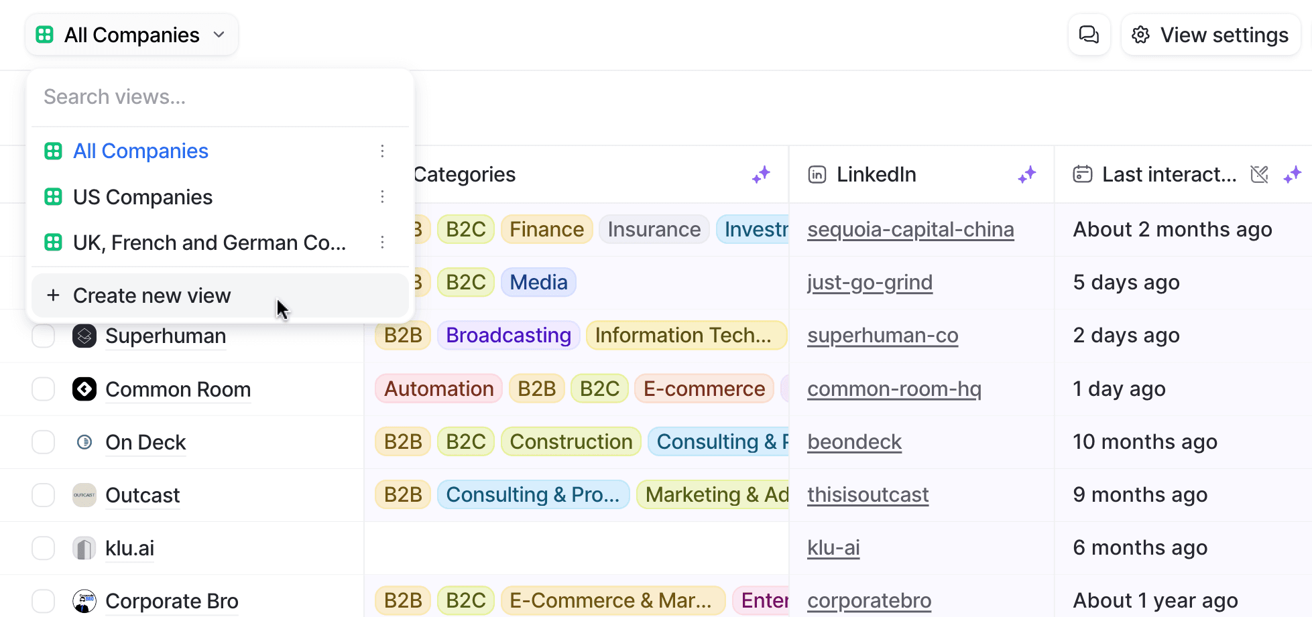1312x617 pixels.
Task: Tick the checkbox next to Outcast
Action: (44, 495)
